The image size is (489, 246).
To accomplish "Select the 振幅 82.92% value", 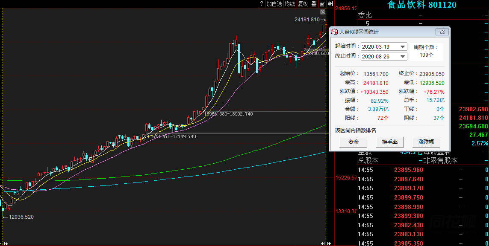I will coord(380,101).
